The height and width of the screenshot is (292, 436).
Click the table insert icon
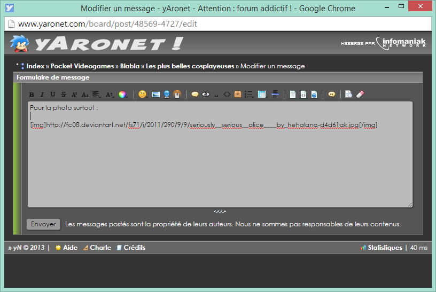coord(262,94)
